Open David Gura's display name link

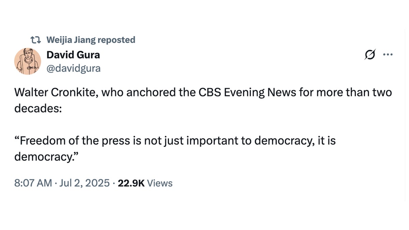(x=73, y=55)
